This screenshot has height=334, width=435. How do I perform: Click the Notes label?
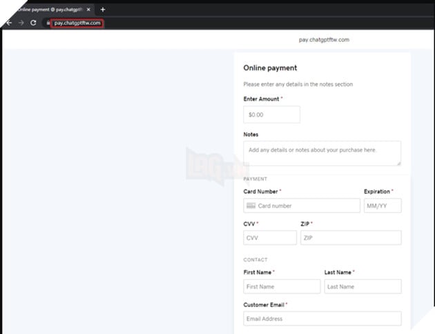251,135
